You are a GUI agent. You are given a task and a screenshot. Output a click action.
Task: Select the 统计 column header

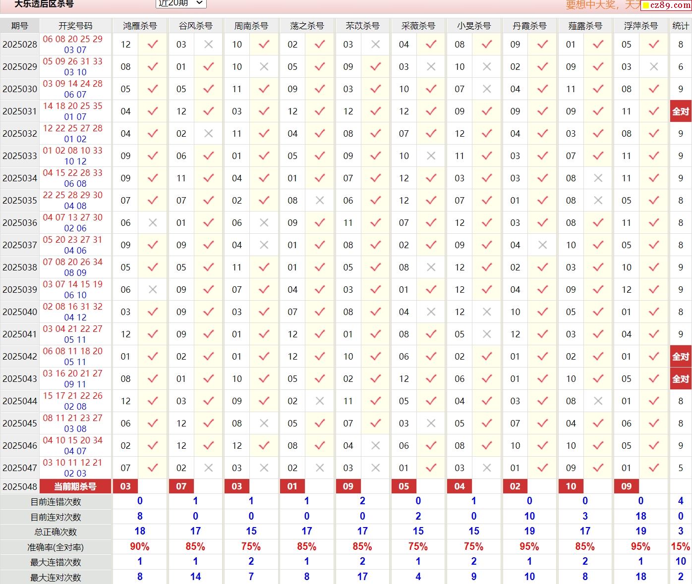[x=681, y=26]
